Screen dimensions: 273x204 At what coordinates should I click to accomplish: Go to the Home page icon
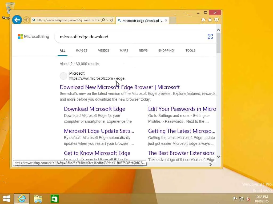203,20
